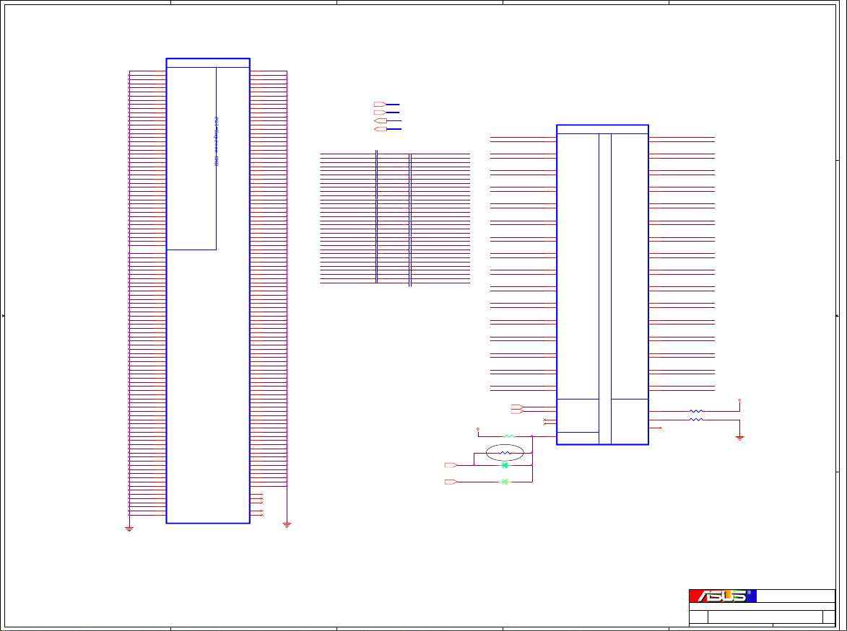Select the input port feeding the lower diode
This screenshot has height=631, width=847.
pos(450,481)
